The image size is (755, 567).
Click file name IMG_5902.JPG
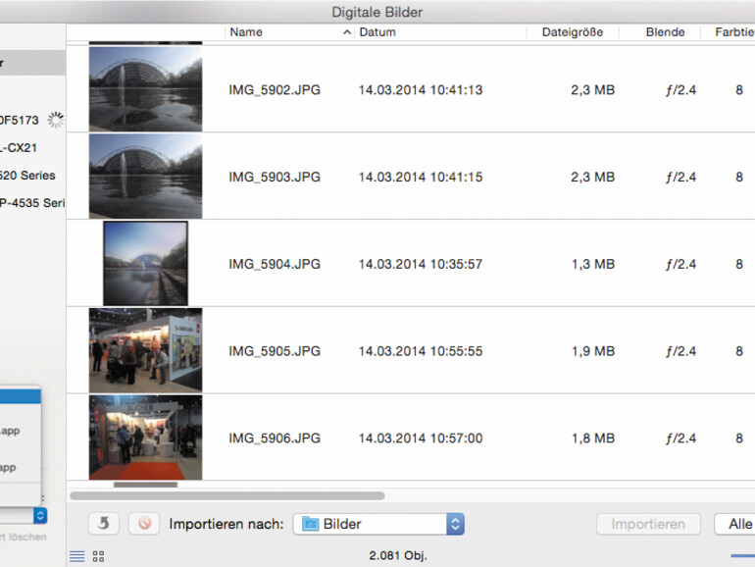[275, 90]
